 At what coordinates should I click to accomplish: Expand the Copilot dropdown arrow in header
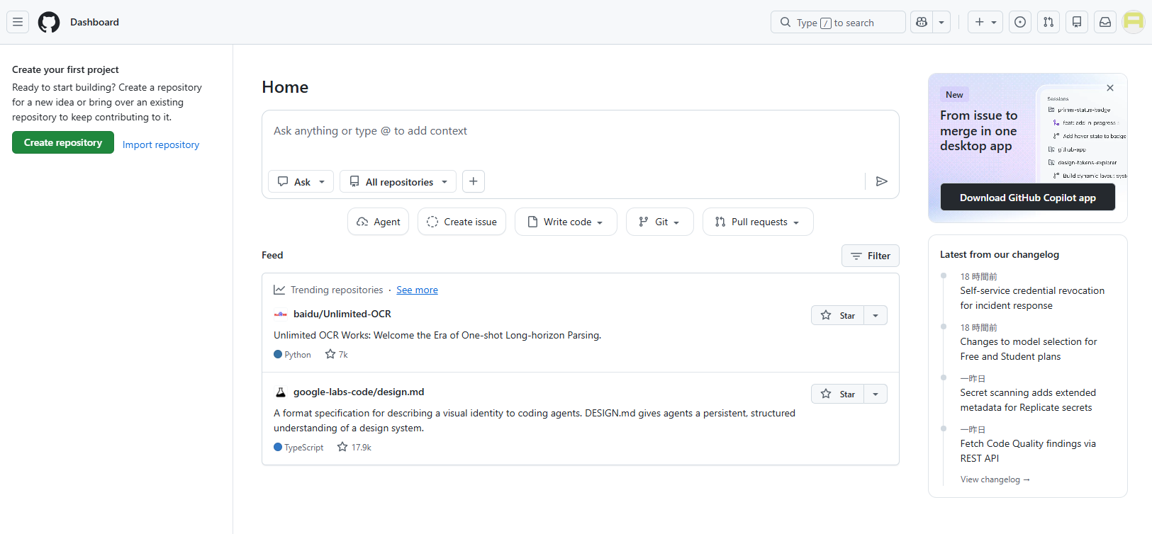pyautogui.click(x=941, y=22)
